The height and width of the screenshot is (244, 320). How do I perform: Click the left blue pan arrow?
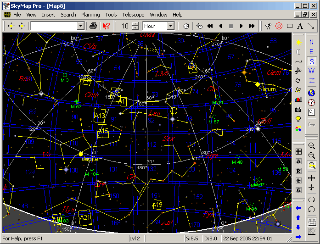click(298, 208)
